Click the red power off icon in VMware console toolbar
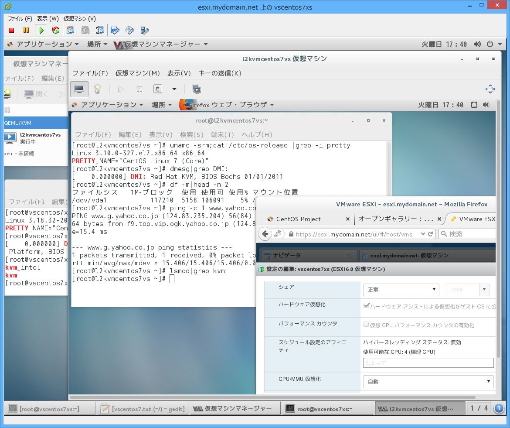 pos(12,30)
